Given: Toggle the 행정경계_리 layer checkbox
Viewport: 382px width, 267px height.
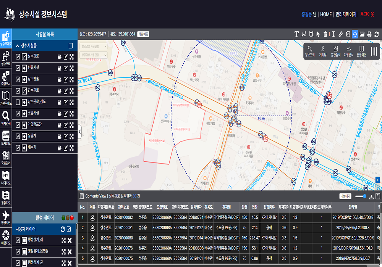Looking at the screenshot, I should point(18,240).
